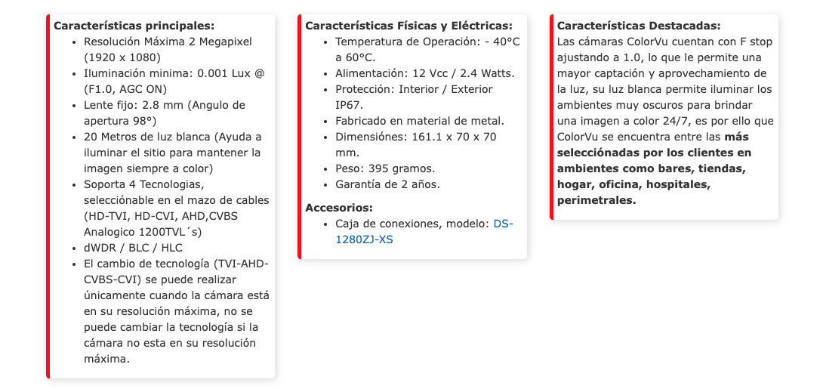Click the "Alimentación: 12 Vcc / 2.4 Watts" item
823x389 pixels.
click(x=424, y=73)
